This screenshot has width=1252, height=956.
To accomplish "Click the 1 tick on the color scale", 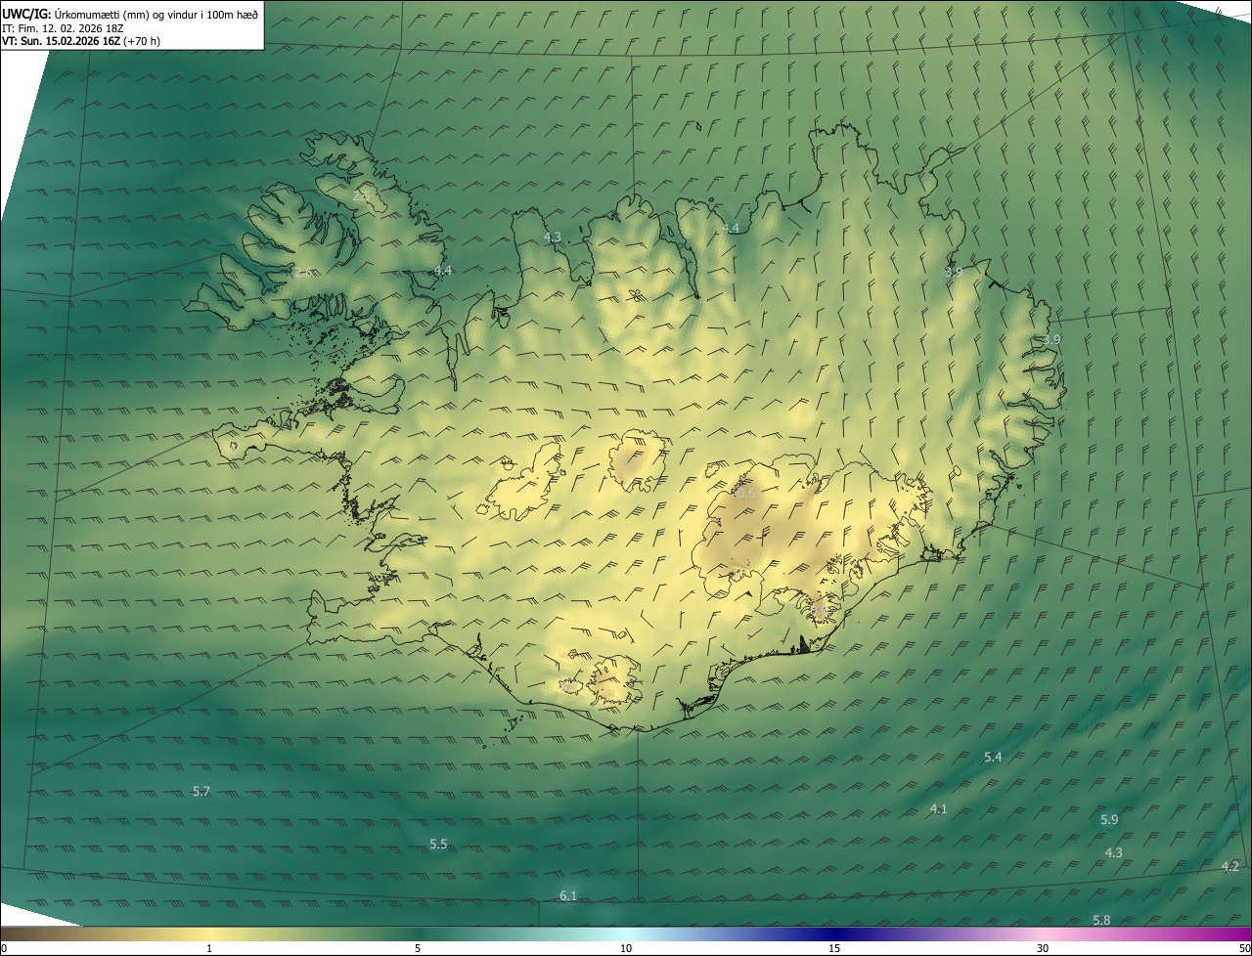I will (x=209, y=948).
